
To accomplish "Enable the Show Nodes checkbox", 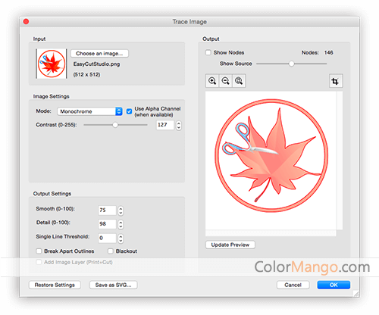I will point(208,52).
